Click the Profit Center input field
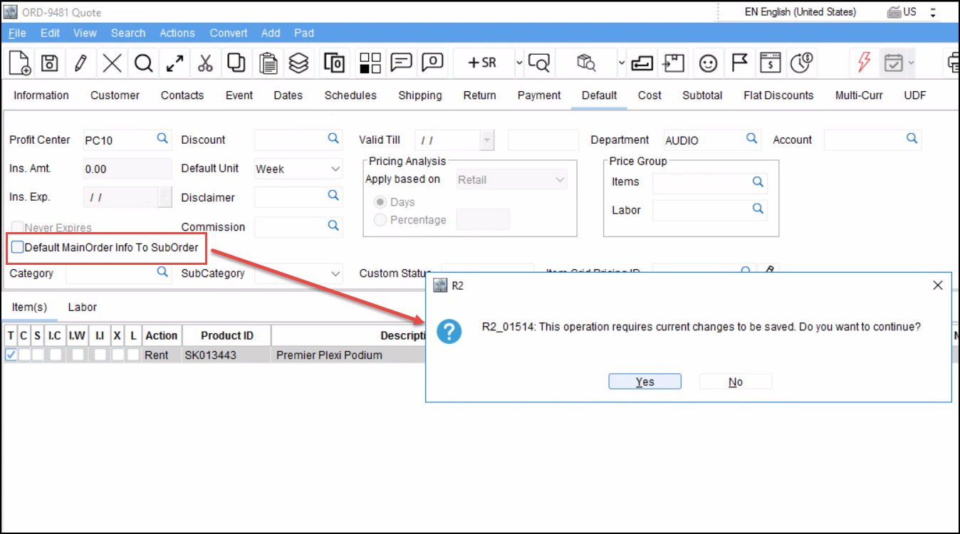Viewport: 960px width, 534px height. tap(118, 140)
